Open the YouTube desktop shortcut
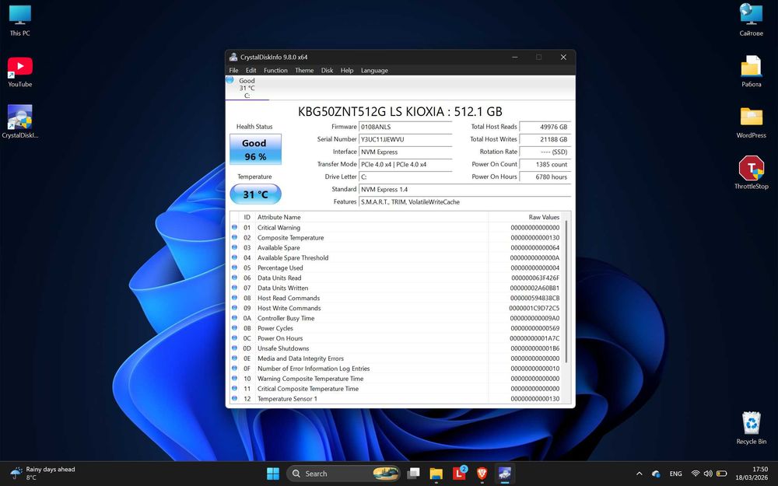The image size is (778, 486). (20, 72)
